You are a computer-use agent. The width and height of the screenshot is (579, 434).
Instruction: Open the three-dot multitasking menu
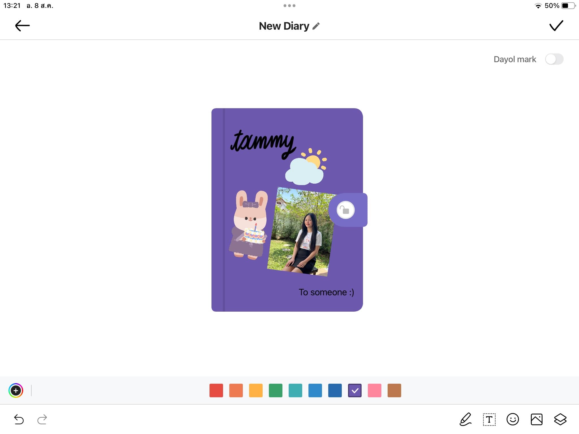(289, 6)
